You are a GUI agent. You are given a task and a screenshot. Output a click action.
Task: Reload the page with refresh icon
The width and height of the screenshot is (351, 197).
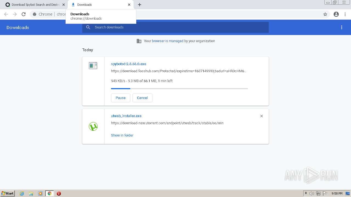tap(24, 14)
